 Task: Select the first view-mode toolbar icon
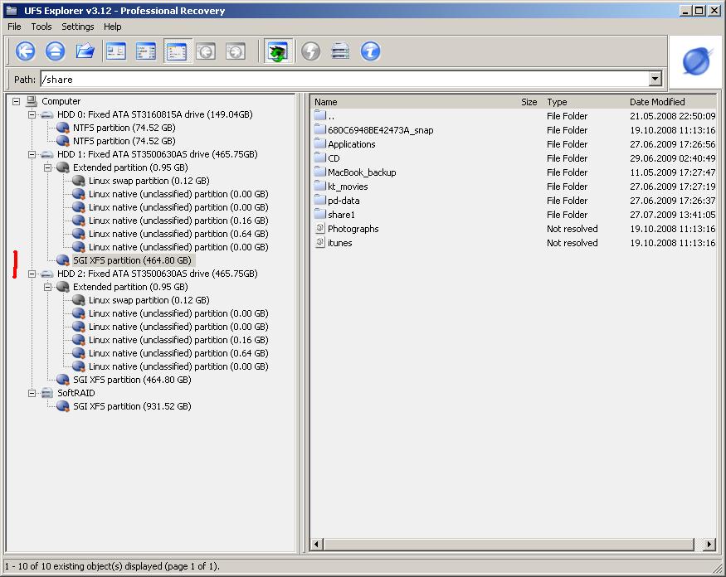click(116, 51)
